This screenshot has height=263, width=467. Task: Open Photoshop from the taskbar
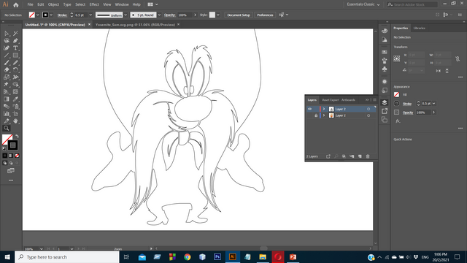[x=217, y=257]
